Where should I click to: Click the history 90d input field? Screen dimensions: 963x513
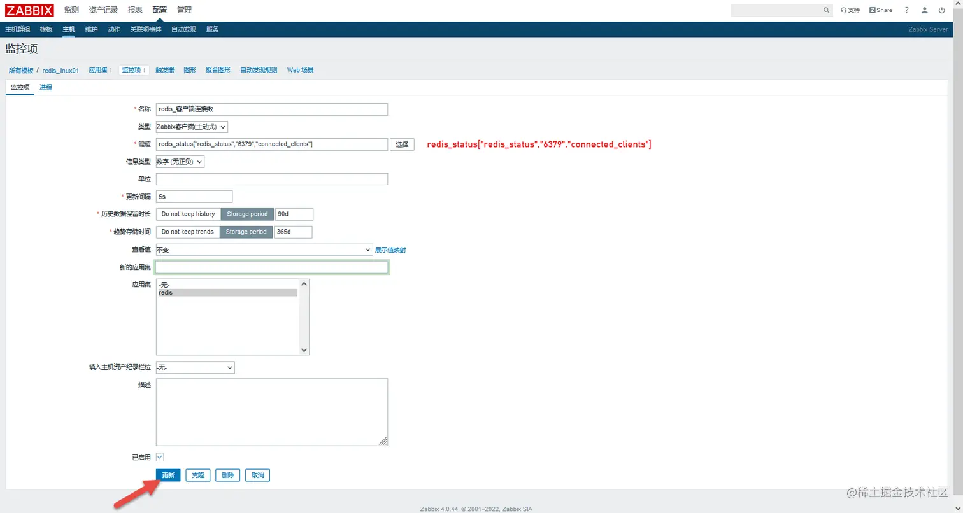coord(294,214)
